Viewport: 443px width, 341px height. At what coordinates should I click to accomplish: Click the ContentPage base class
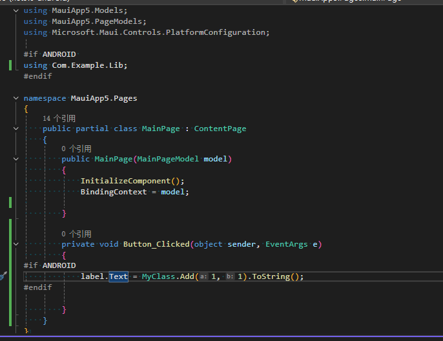(220, 129)
